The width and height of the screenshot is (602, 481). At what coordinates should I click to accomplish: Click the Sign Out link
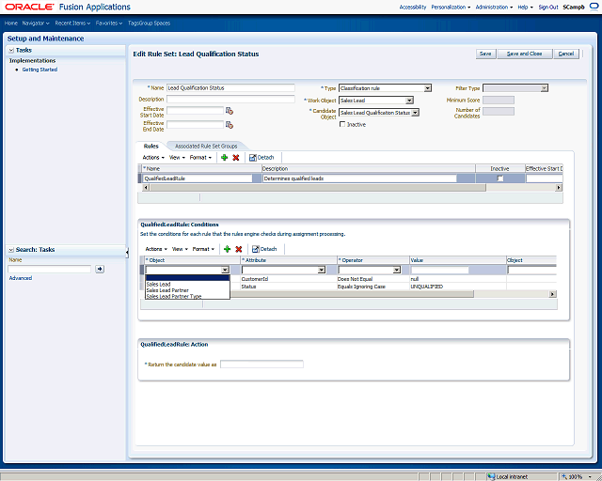[548, 7]
